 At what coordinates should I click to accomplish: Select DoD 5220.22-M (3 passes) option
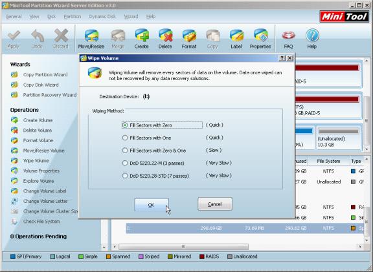tap(124, 163)
